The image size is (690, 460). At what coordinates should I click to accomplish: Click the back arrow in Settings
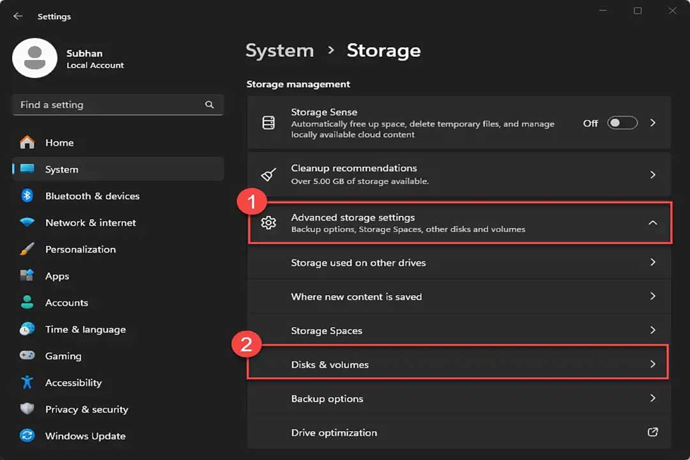(18, 16)
